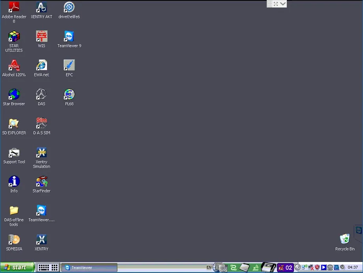Click the wireless computer tray icon

[x=305, y=267]
